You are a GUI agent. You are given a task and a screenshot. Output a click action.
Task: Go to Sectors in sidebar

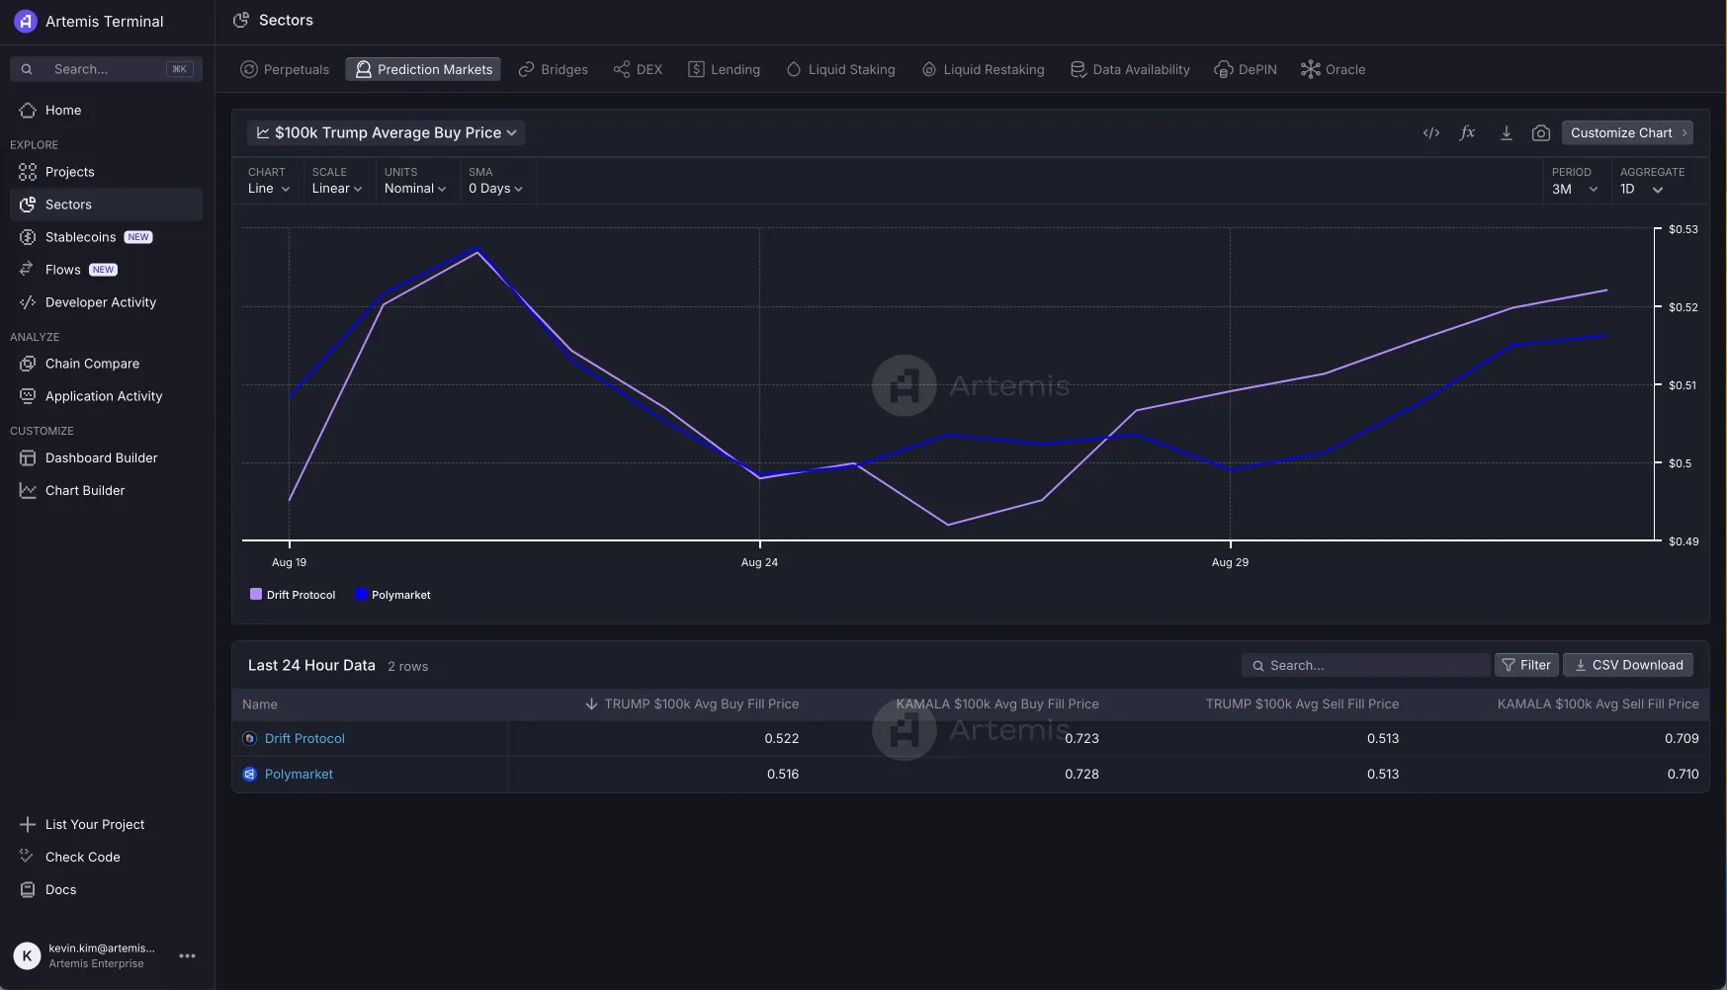click(106, 205)
